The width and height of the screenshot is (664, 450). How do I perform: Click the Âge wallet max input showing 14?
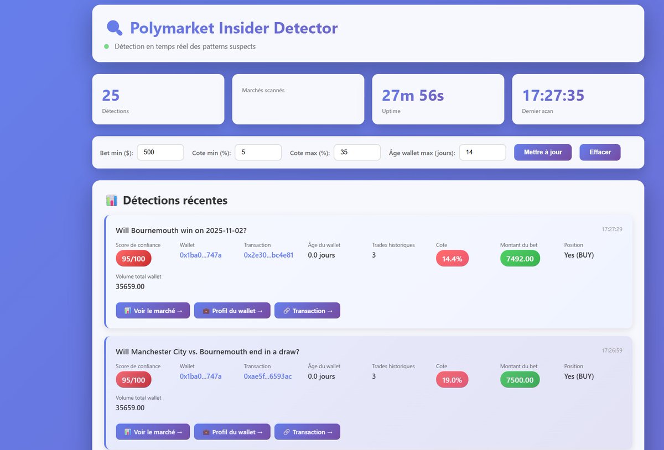coord(483,152)
